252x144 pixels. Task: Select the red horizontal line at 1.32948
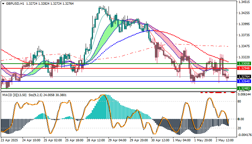point(119,68)
